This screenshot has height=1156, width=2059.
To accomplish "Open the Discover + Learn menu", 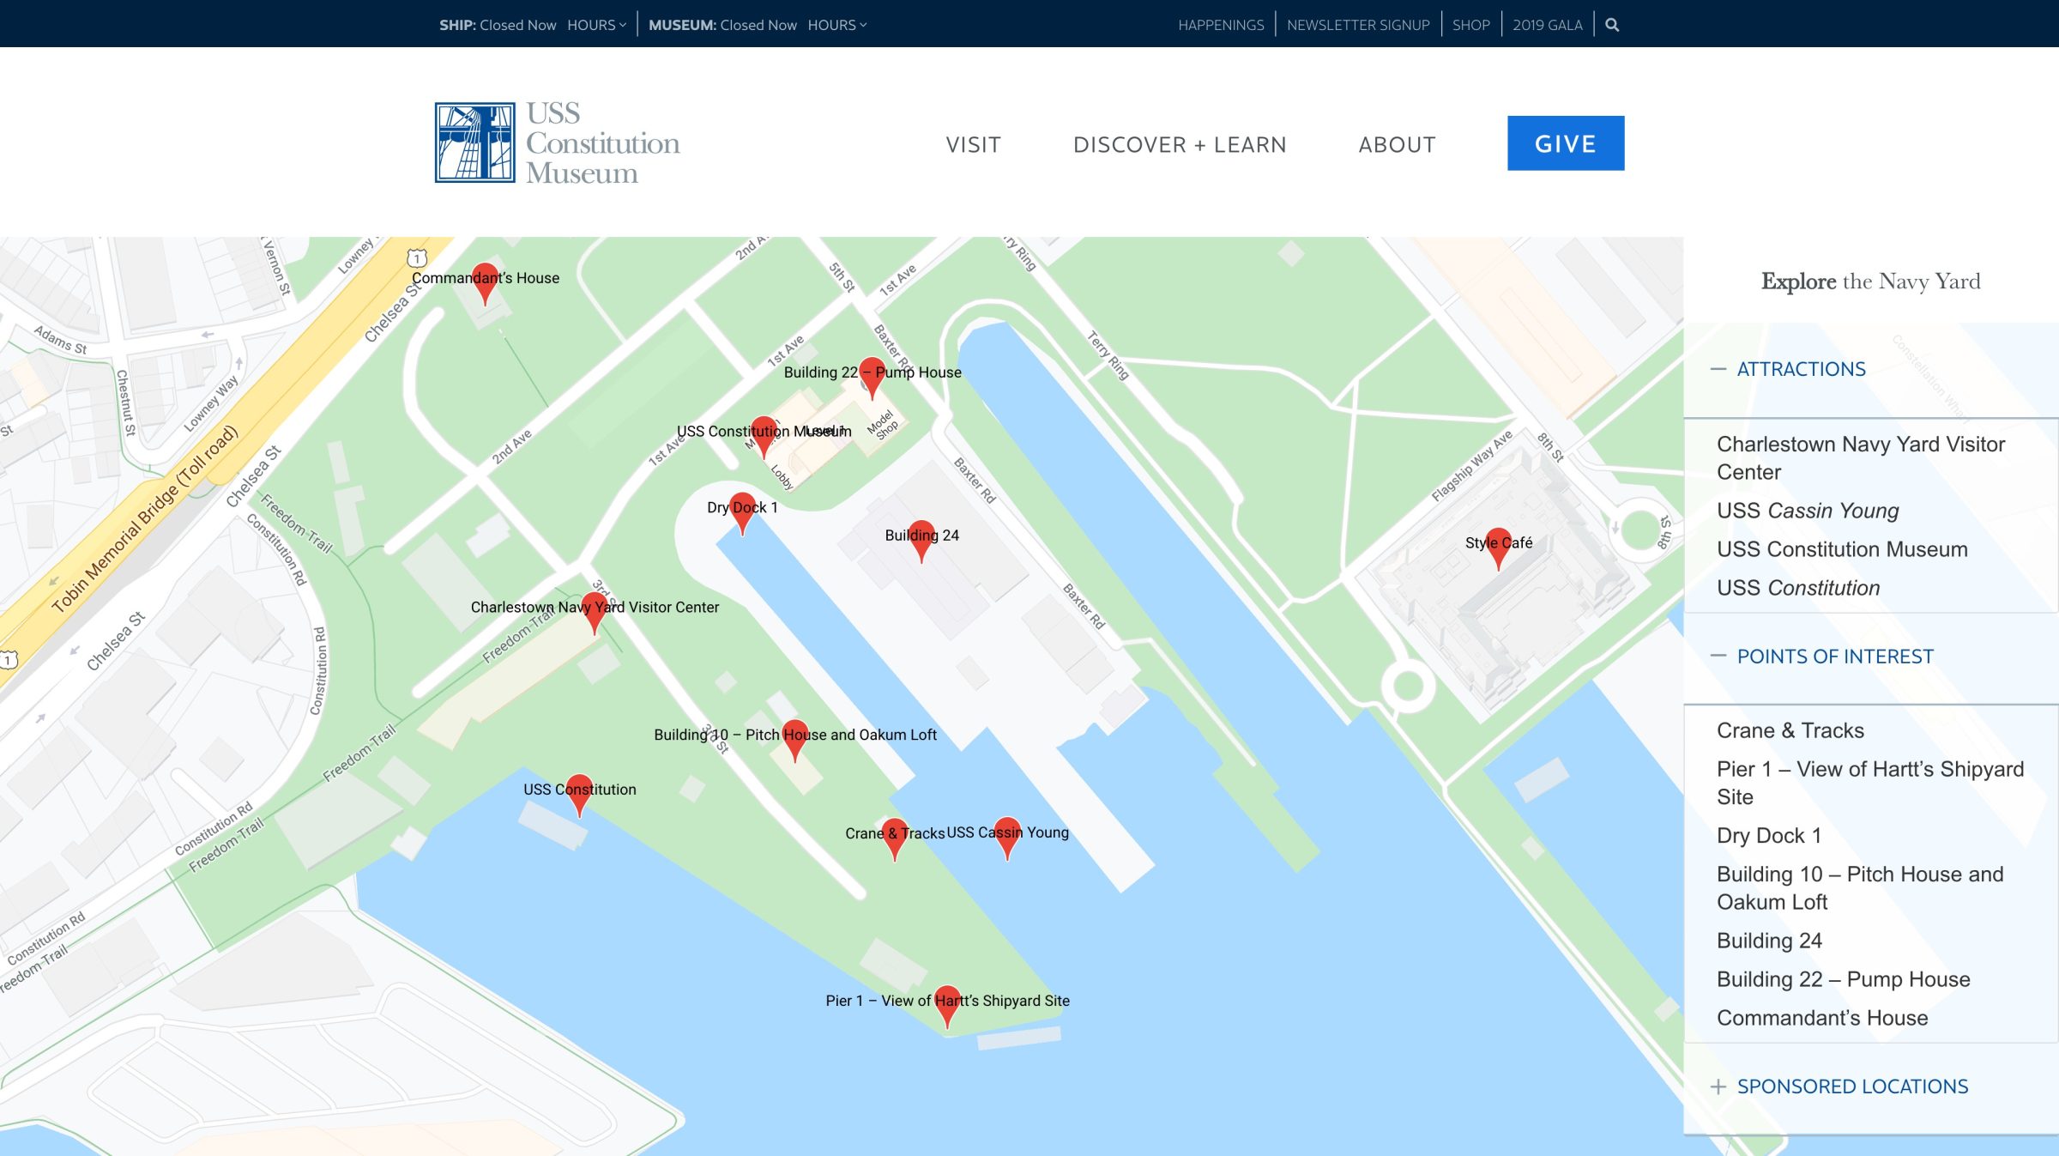I will point(1180,144).
